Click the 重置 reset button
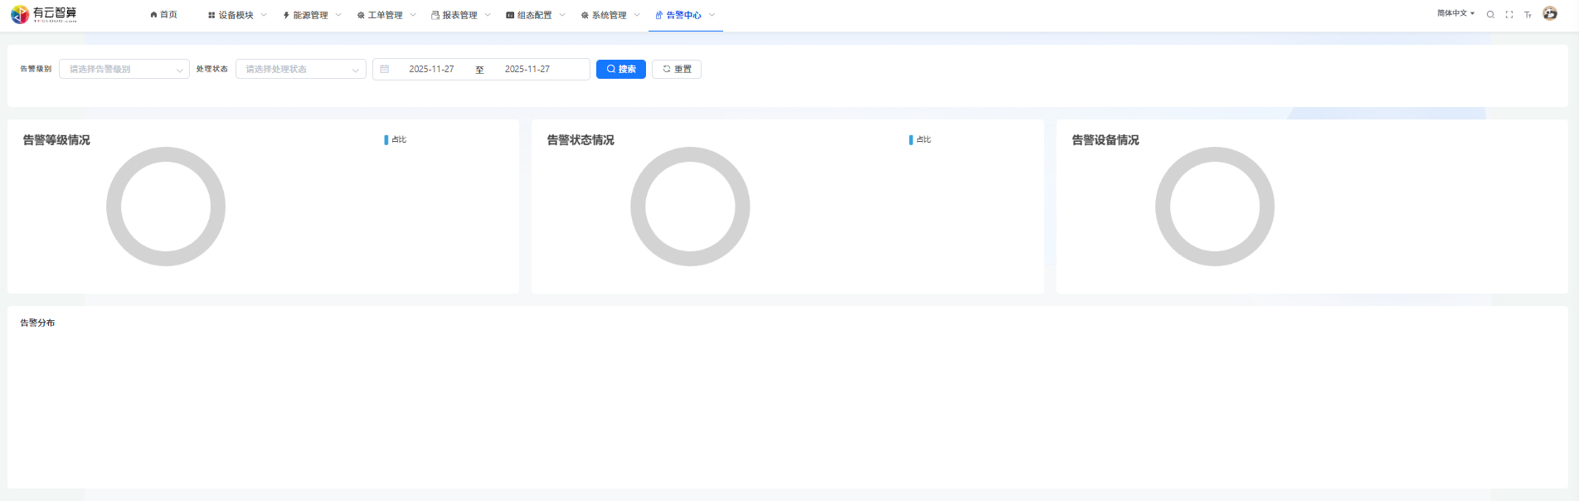The width and height of the screenshot is (1579, 501). click(x=677, y=69)
